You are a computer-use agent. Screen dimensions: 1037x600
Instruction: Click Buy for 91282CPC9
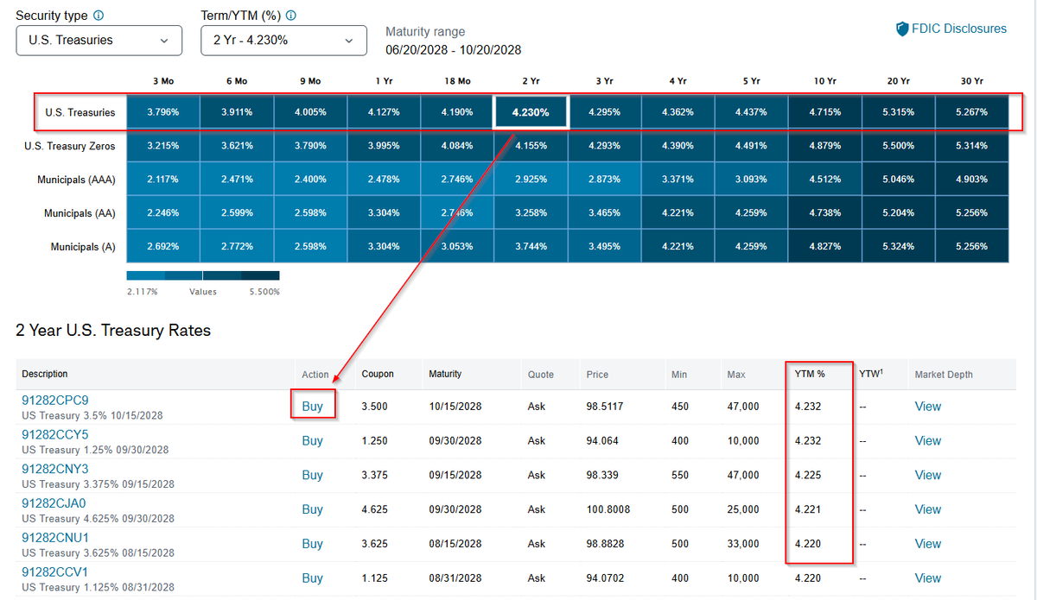312,406
